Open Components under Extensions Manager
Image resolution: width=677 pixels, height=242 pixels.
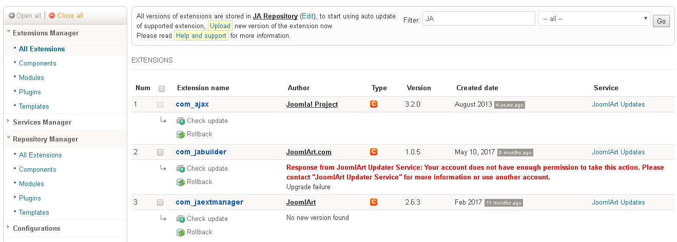click(37, 63)
